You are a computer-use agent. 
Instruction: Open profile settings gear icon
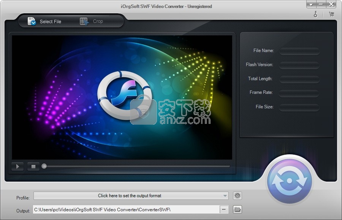237,196
